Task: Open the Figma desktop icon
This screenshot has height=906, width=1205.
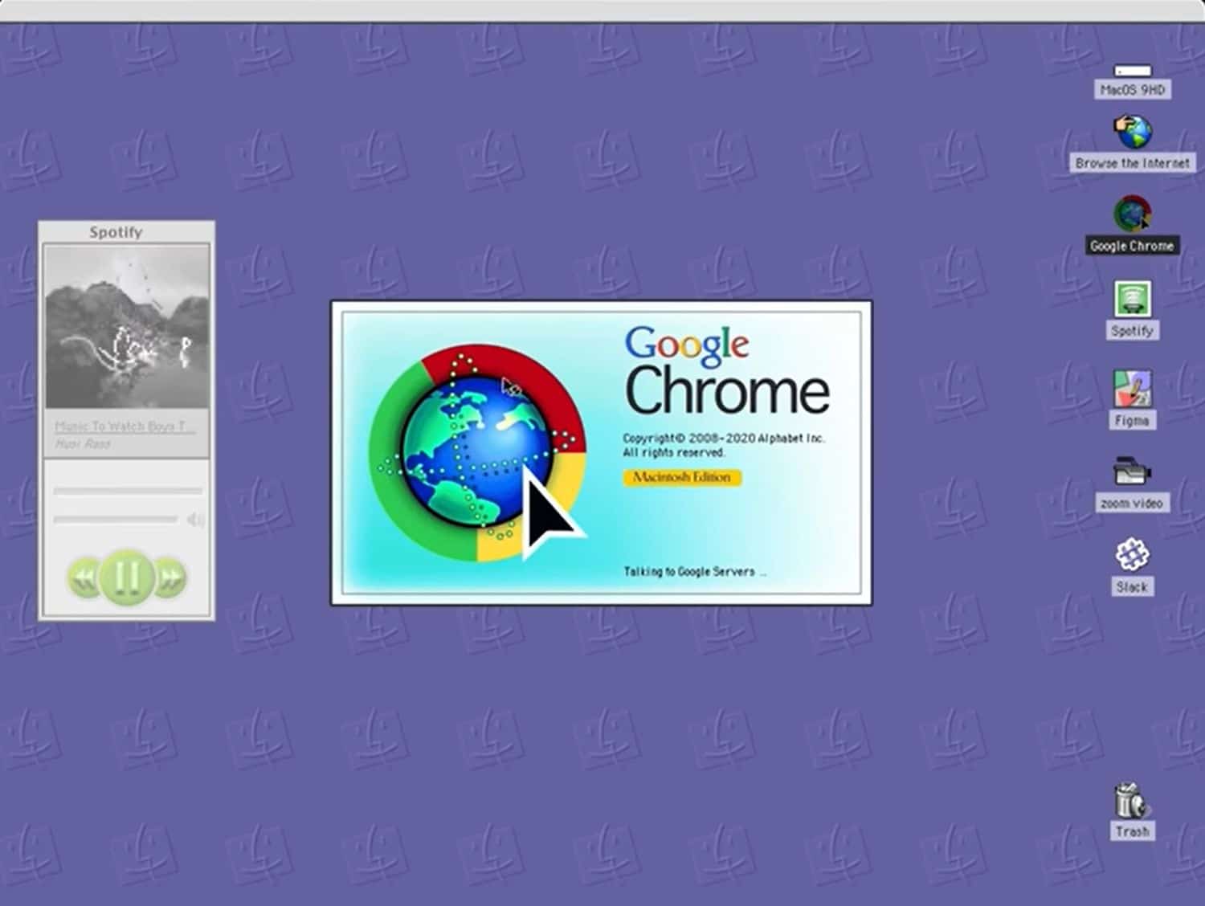Action: 1132,389
